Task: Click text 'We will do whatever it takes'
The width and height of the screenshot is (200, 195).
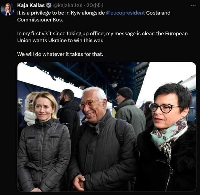Action: (50, 54)
